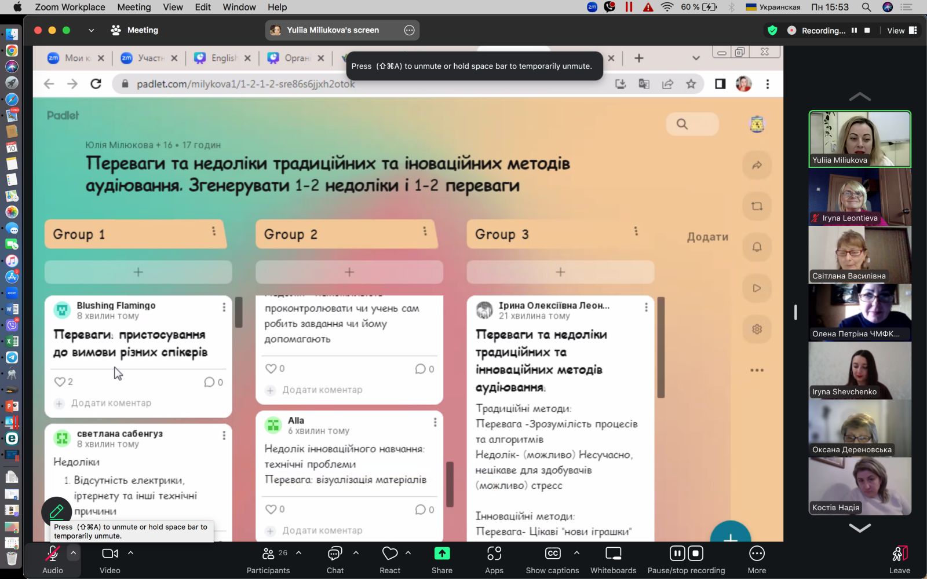Click the green Share screen icon

[442, 554]
